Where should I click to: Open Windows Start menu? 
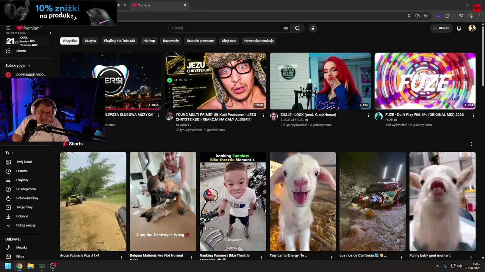[x=8, y=266]
